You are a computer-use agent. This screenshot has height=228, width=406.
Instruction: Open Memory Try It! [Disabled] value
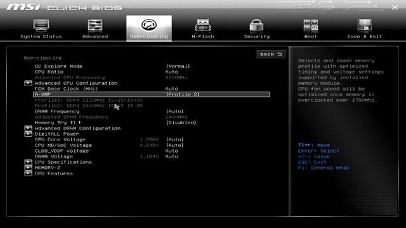click(x=181, y=122)
